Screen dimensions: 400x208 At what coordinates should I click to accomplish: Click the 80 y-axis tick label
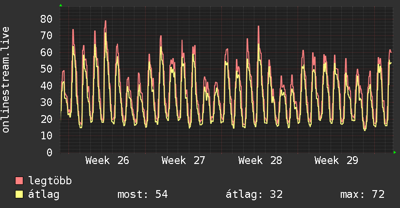coord(47,19)
